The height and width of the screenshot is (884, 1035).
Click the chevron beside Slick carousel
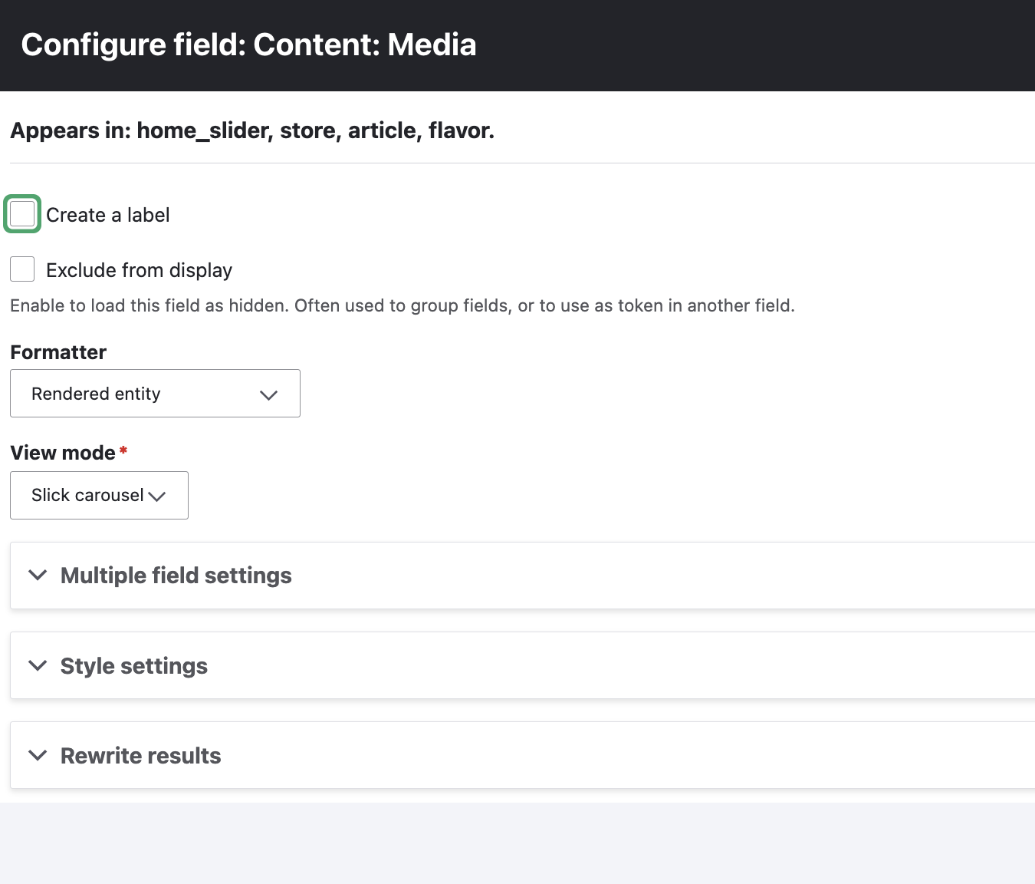pos(157,496)
